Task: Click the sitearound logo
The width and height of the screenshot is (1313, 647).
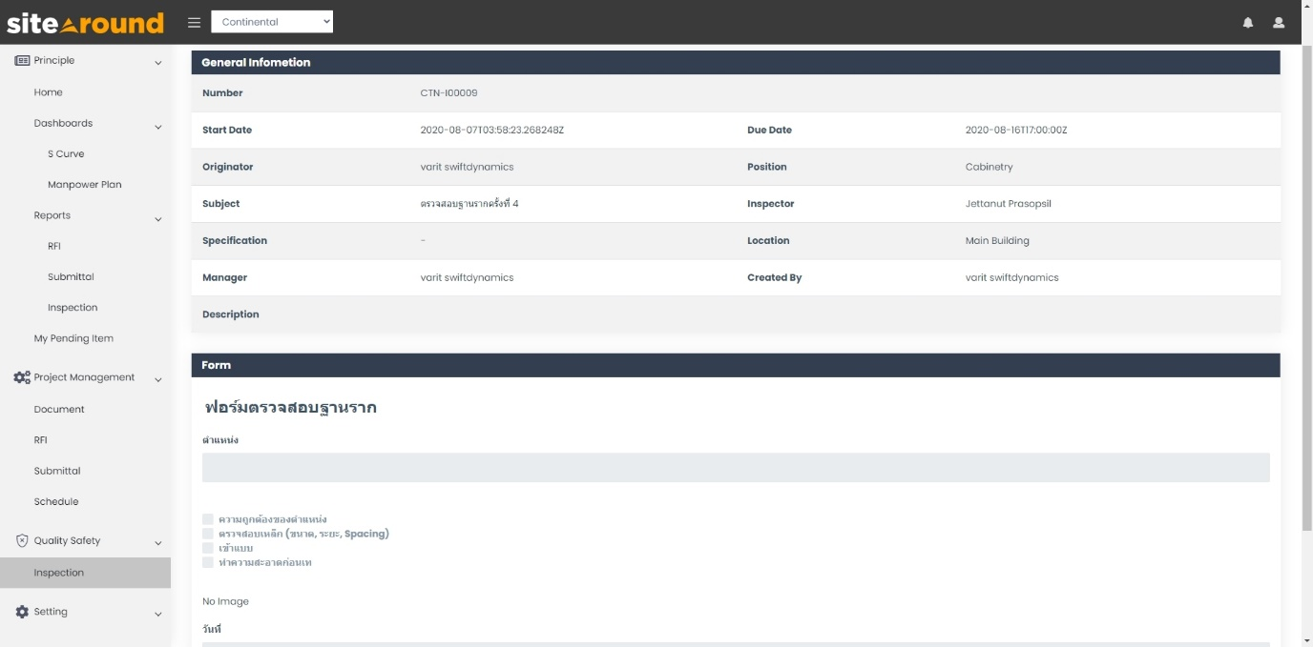Action: click(x=86, y=21)
